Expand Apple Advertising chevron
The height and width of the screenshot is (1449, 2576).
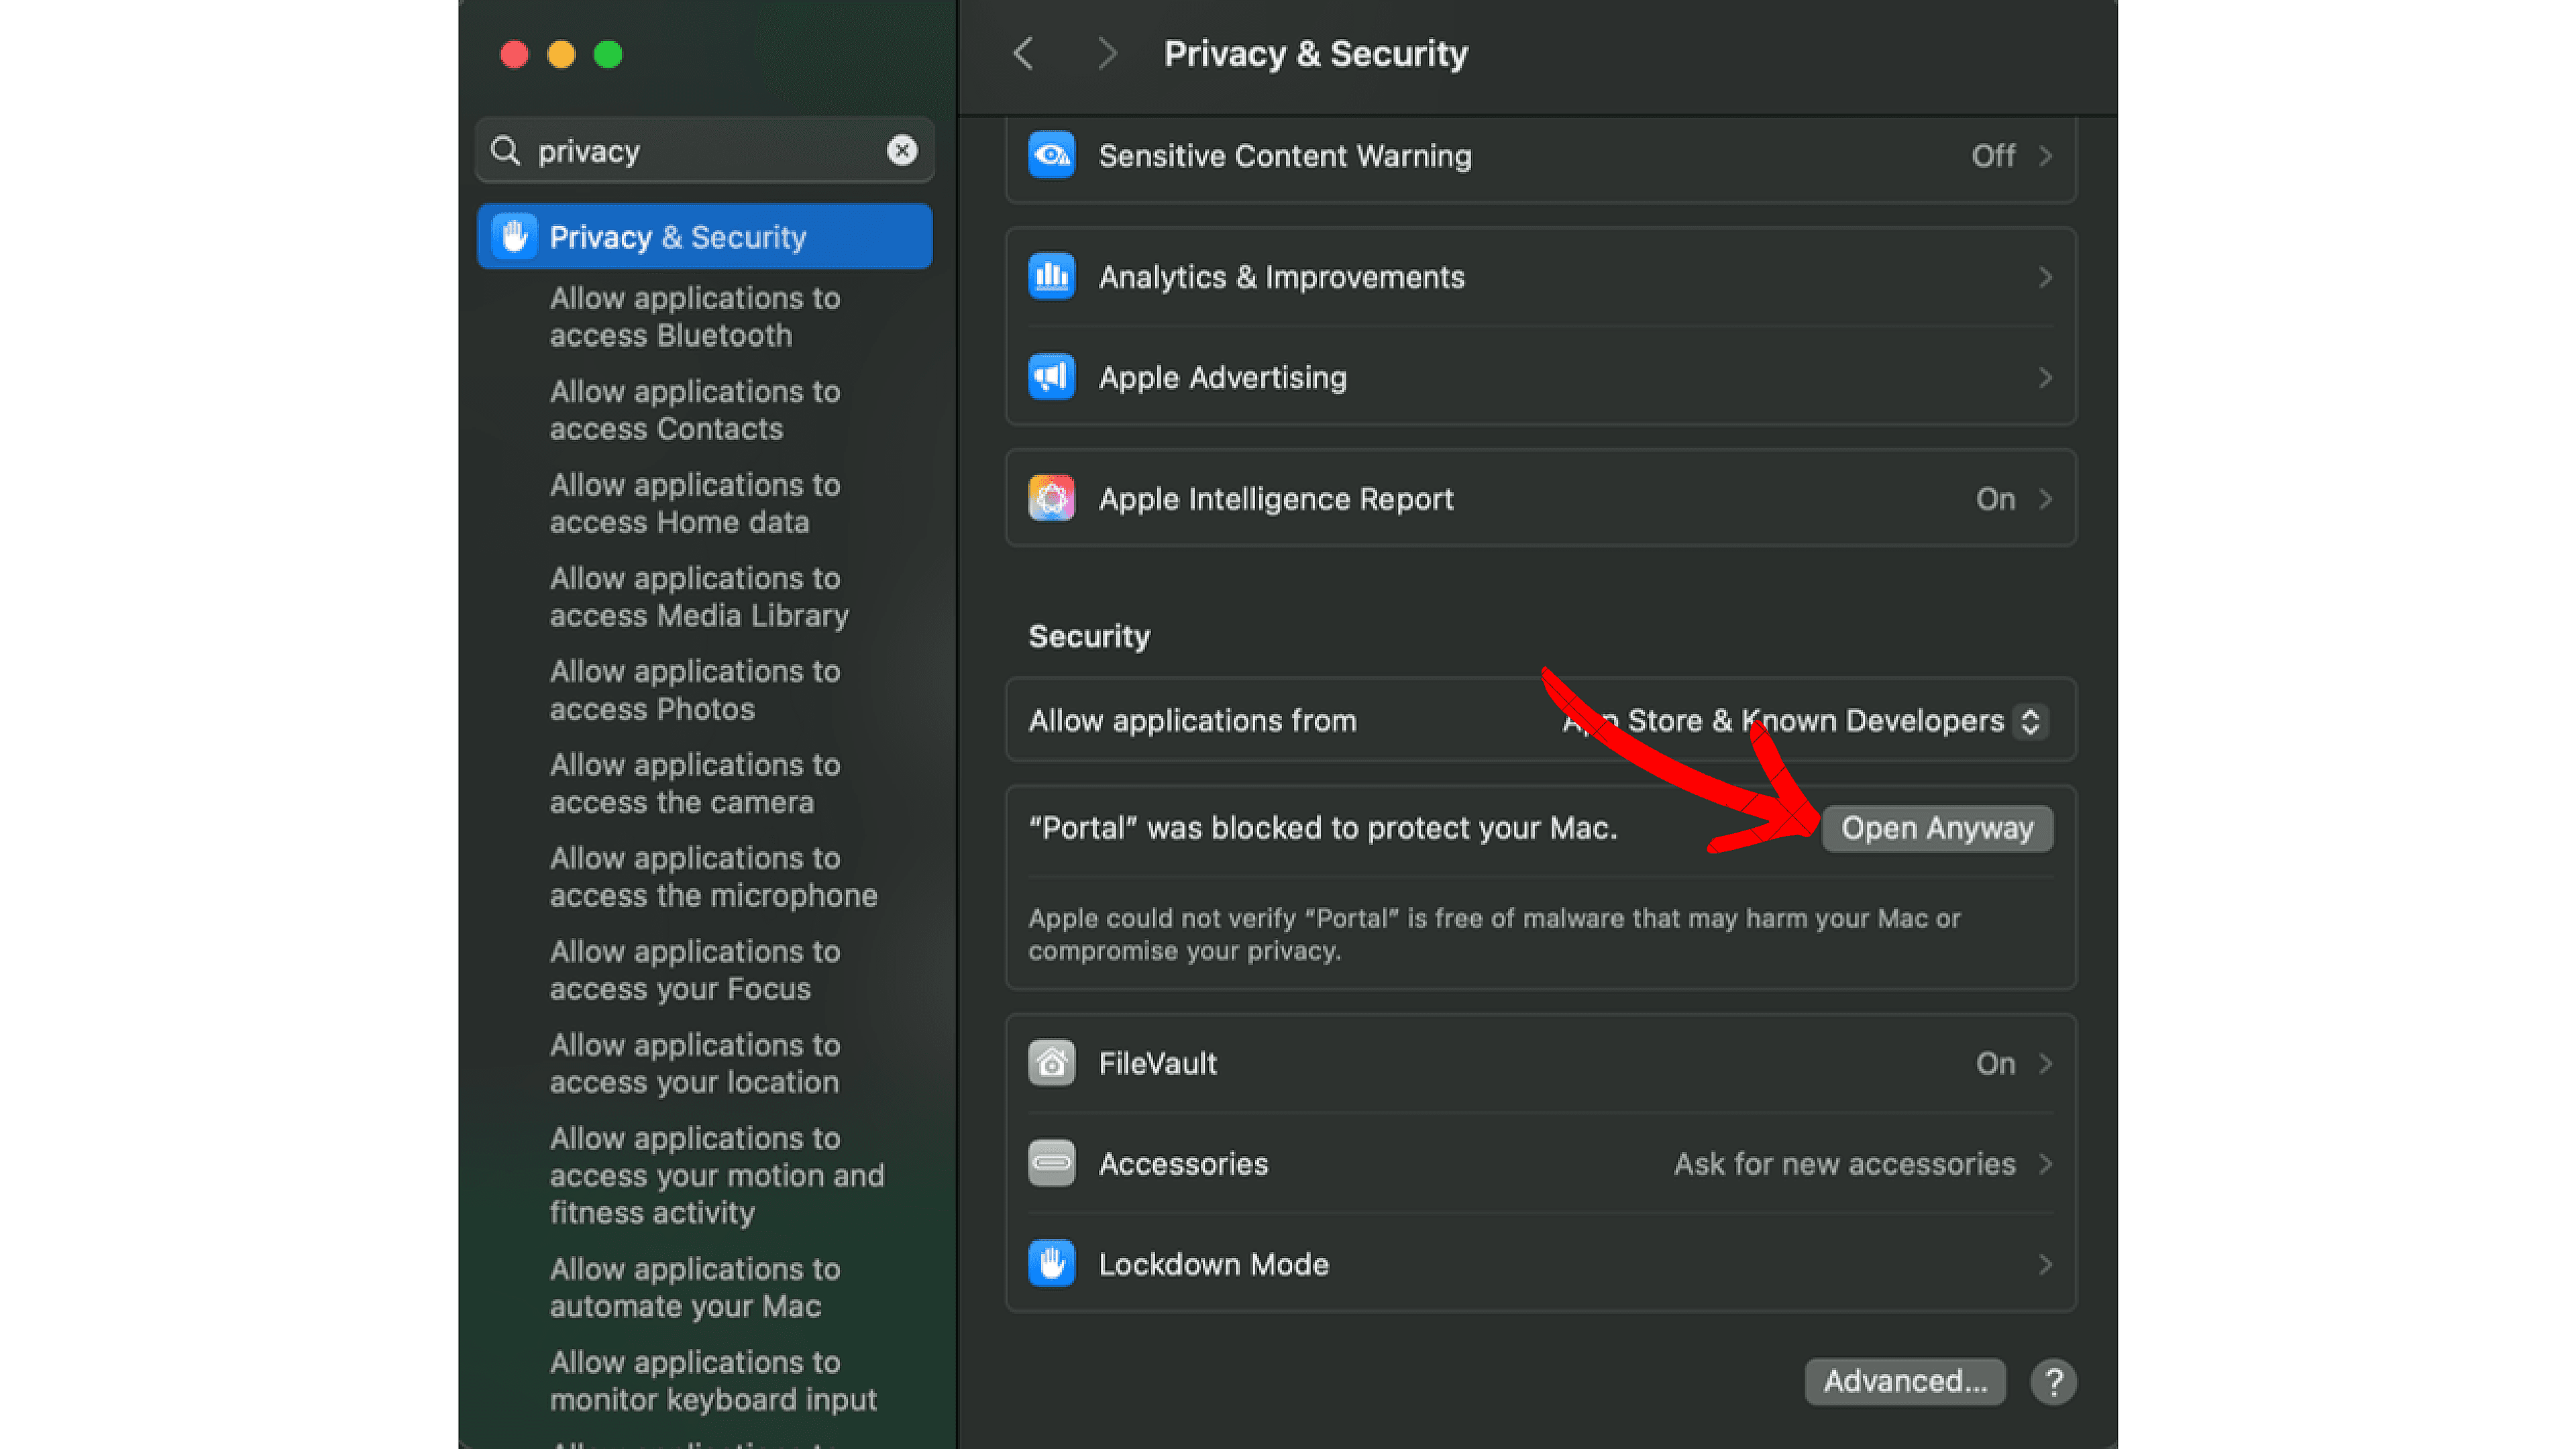coord(2045,378)
